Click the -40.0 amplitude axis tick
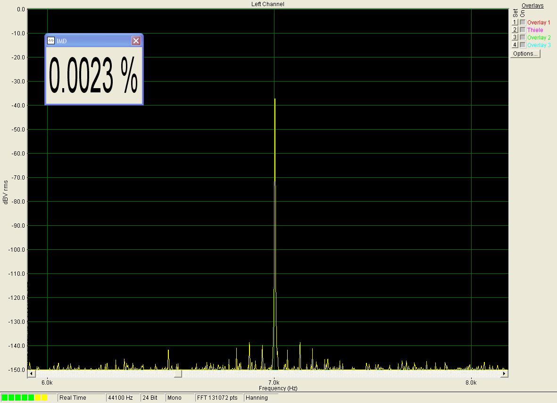 pos(18,106)
